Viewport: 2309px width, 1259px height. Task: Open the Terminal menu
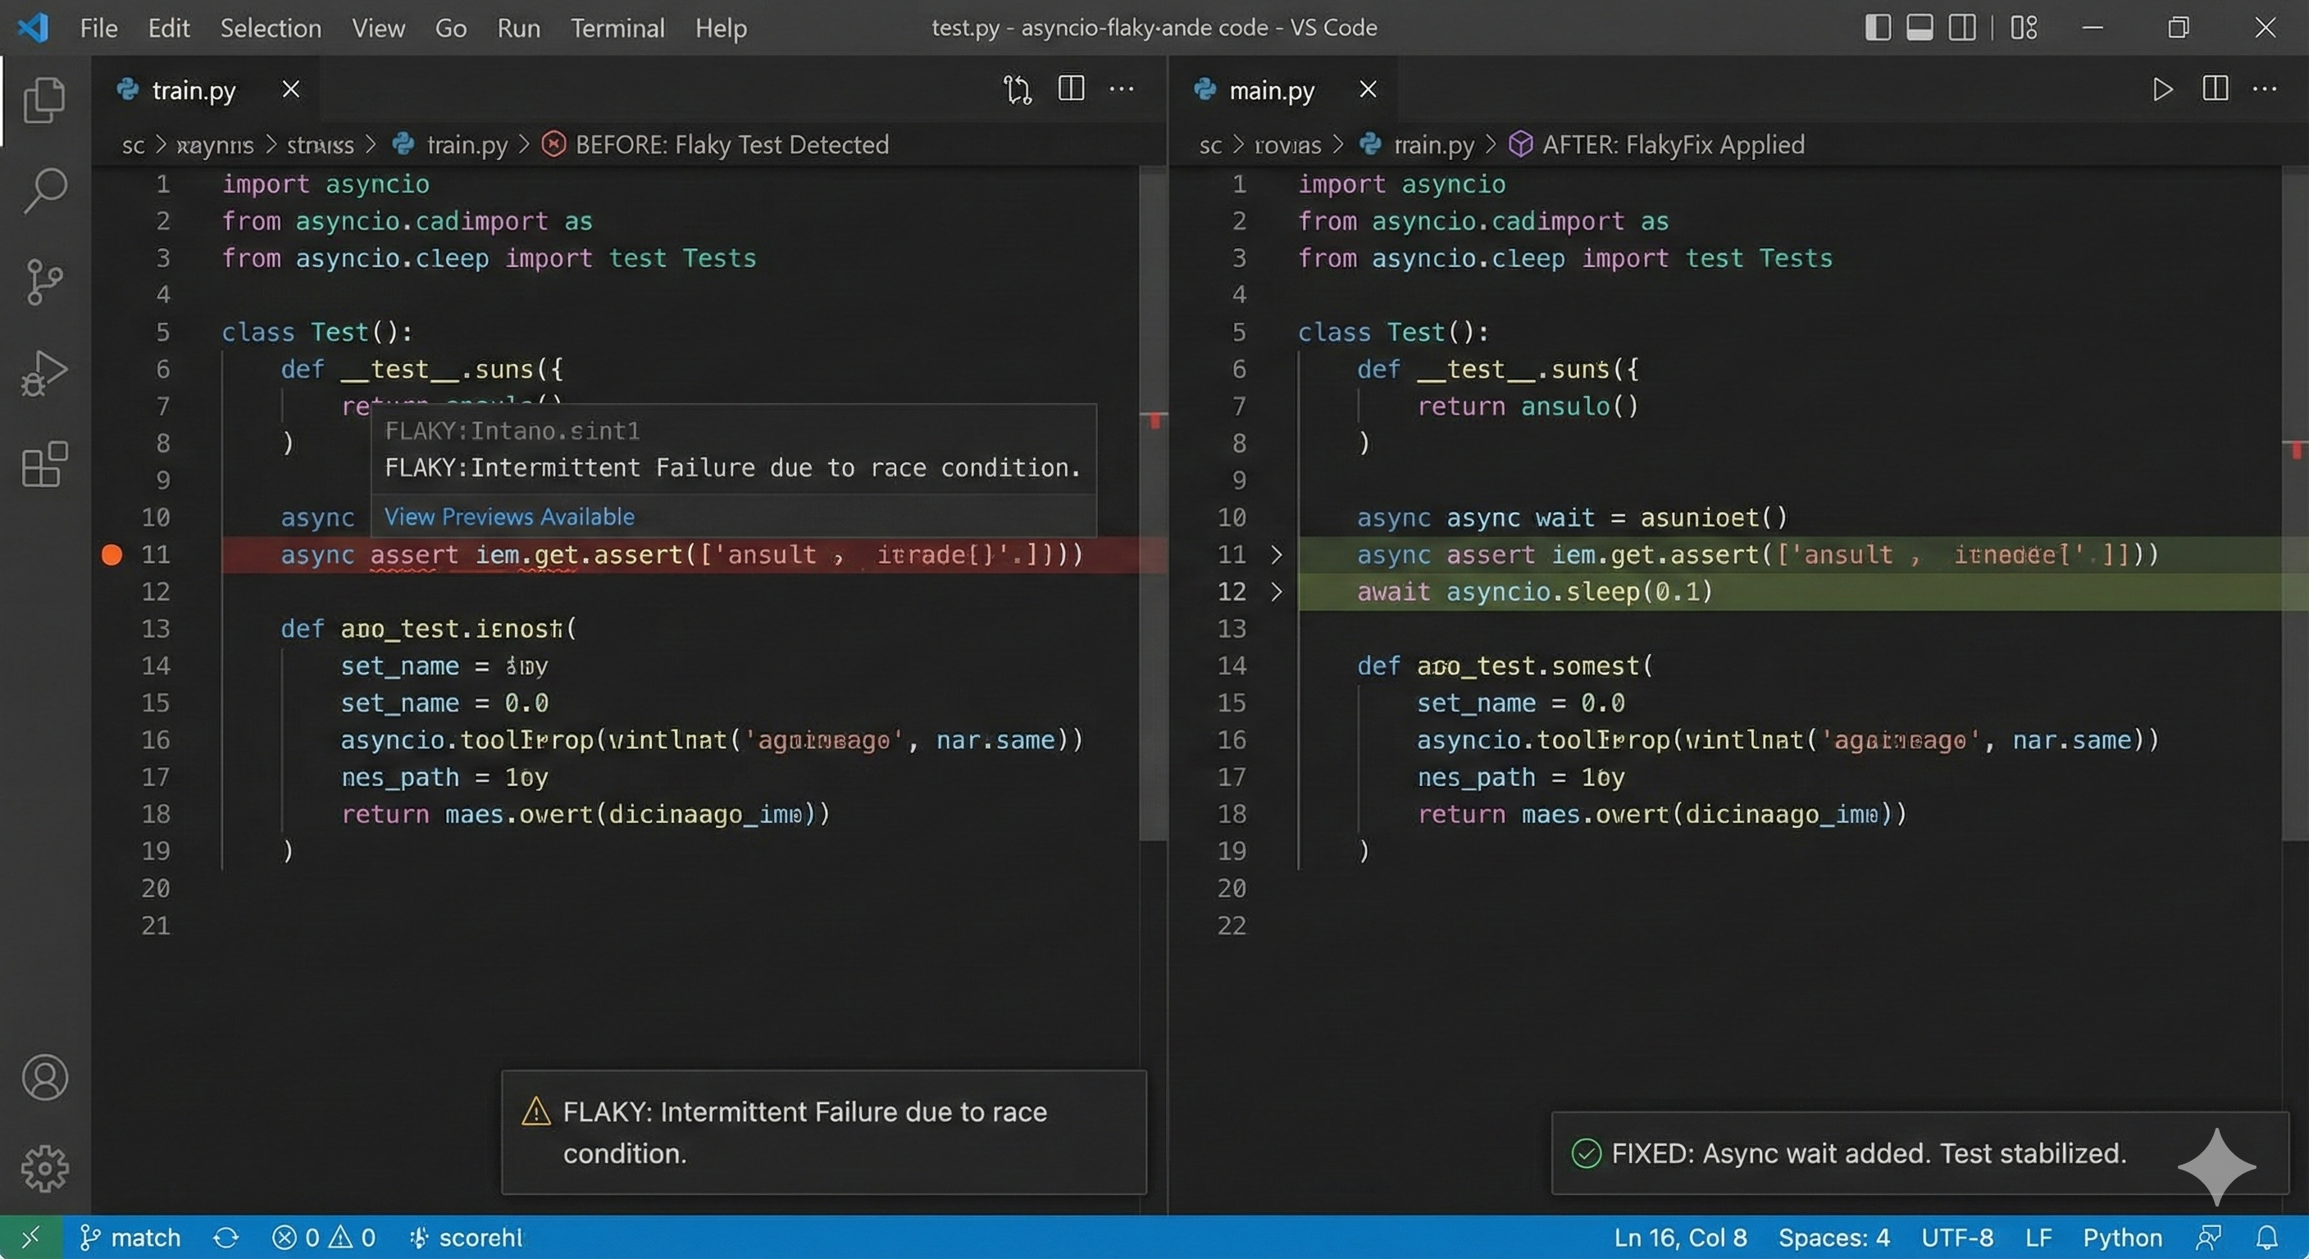coord(617,28)
